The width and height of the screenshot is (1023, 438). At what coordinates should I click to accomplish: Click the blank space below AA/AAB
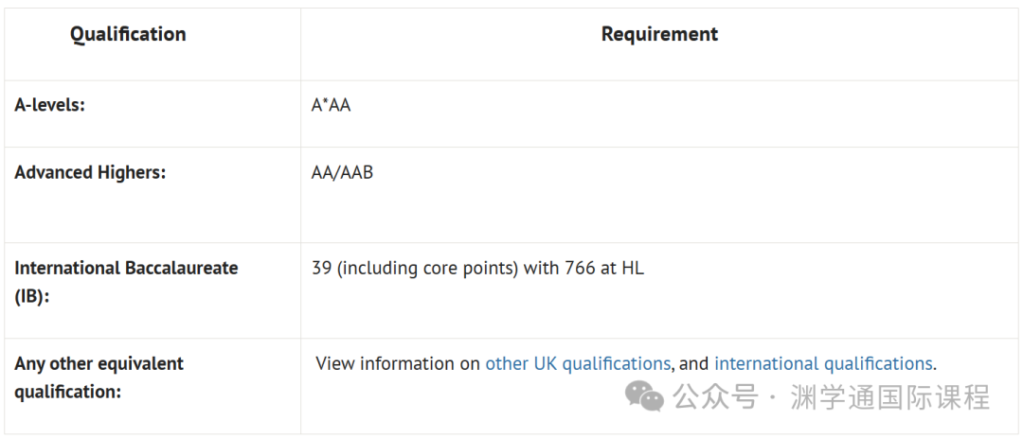click(x=659, y=215)
